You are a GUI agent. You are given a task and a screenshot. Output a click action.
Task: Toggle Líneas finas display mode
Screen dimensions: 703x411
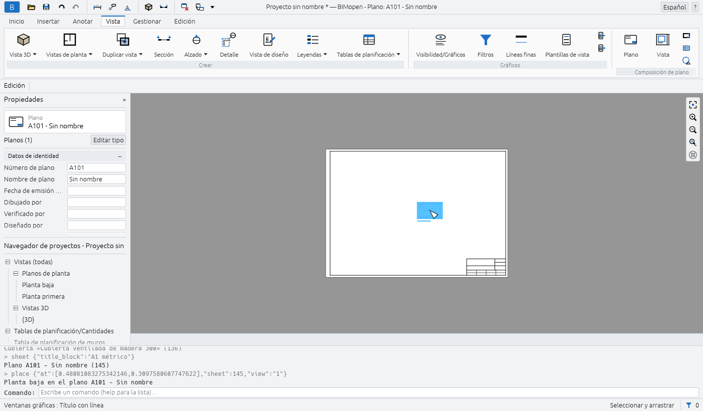coord(521,46)
